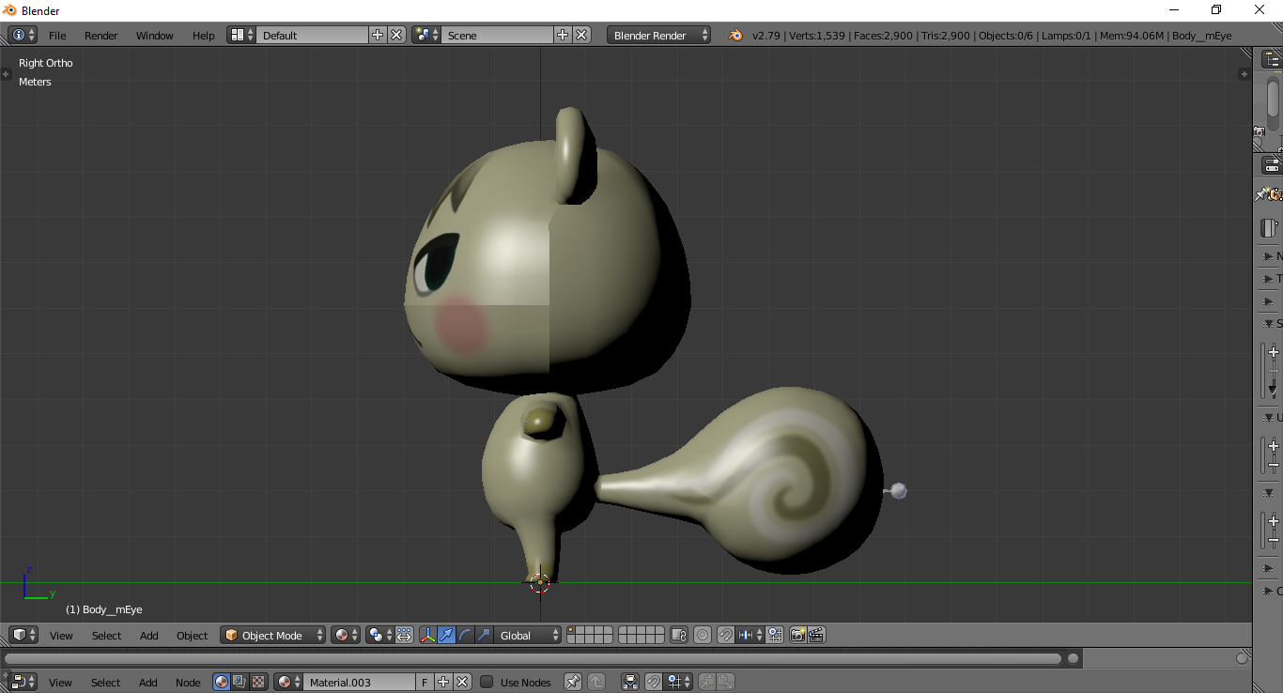Select the lamp object right of the tail
Viewport: 1283px width, 693px height.
[x=897, y=490]
